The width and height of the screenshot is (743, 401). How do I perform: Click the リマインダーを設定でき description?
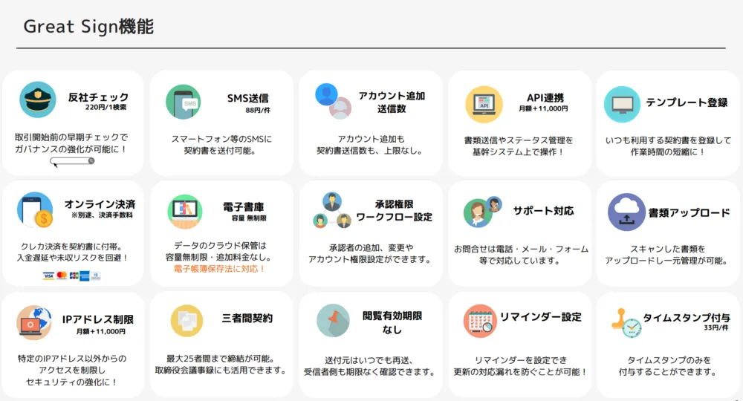pos(521,360)
